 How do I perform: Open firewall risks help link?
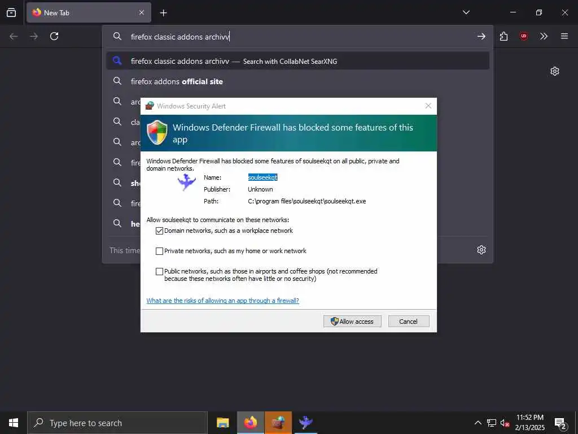(x=222, y=301)
